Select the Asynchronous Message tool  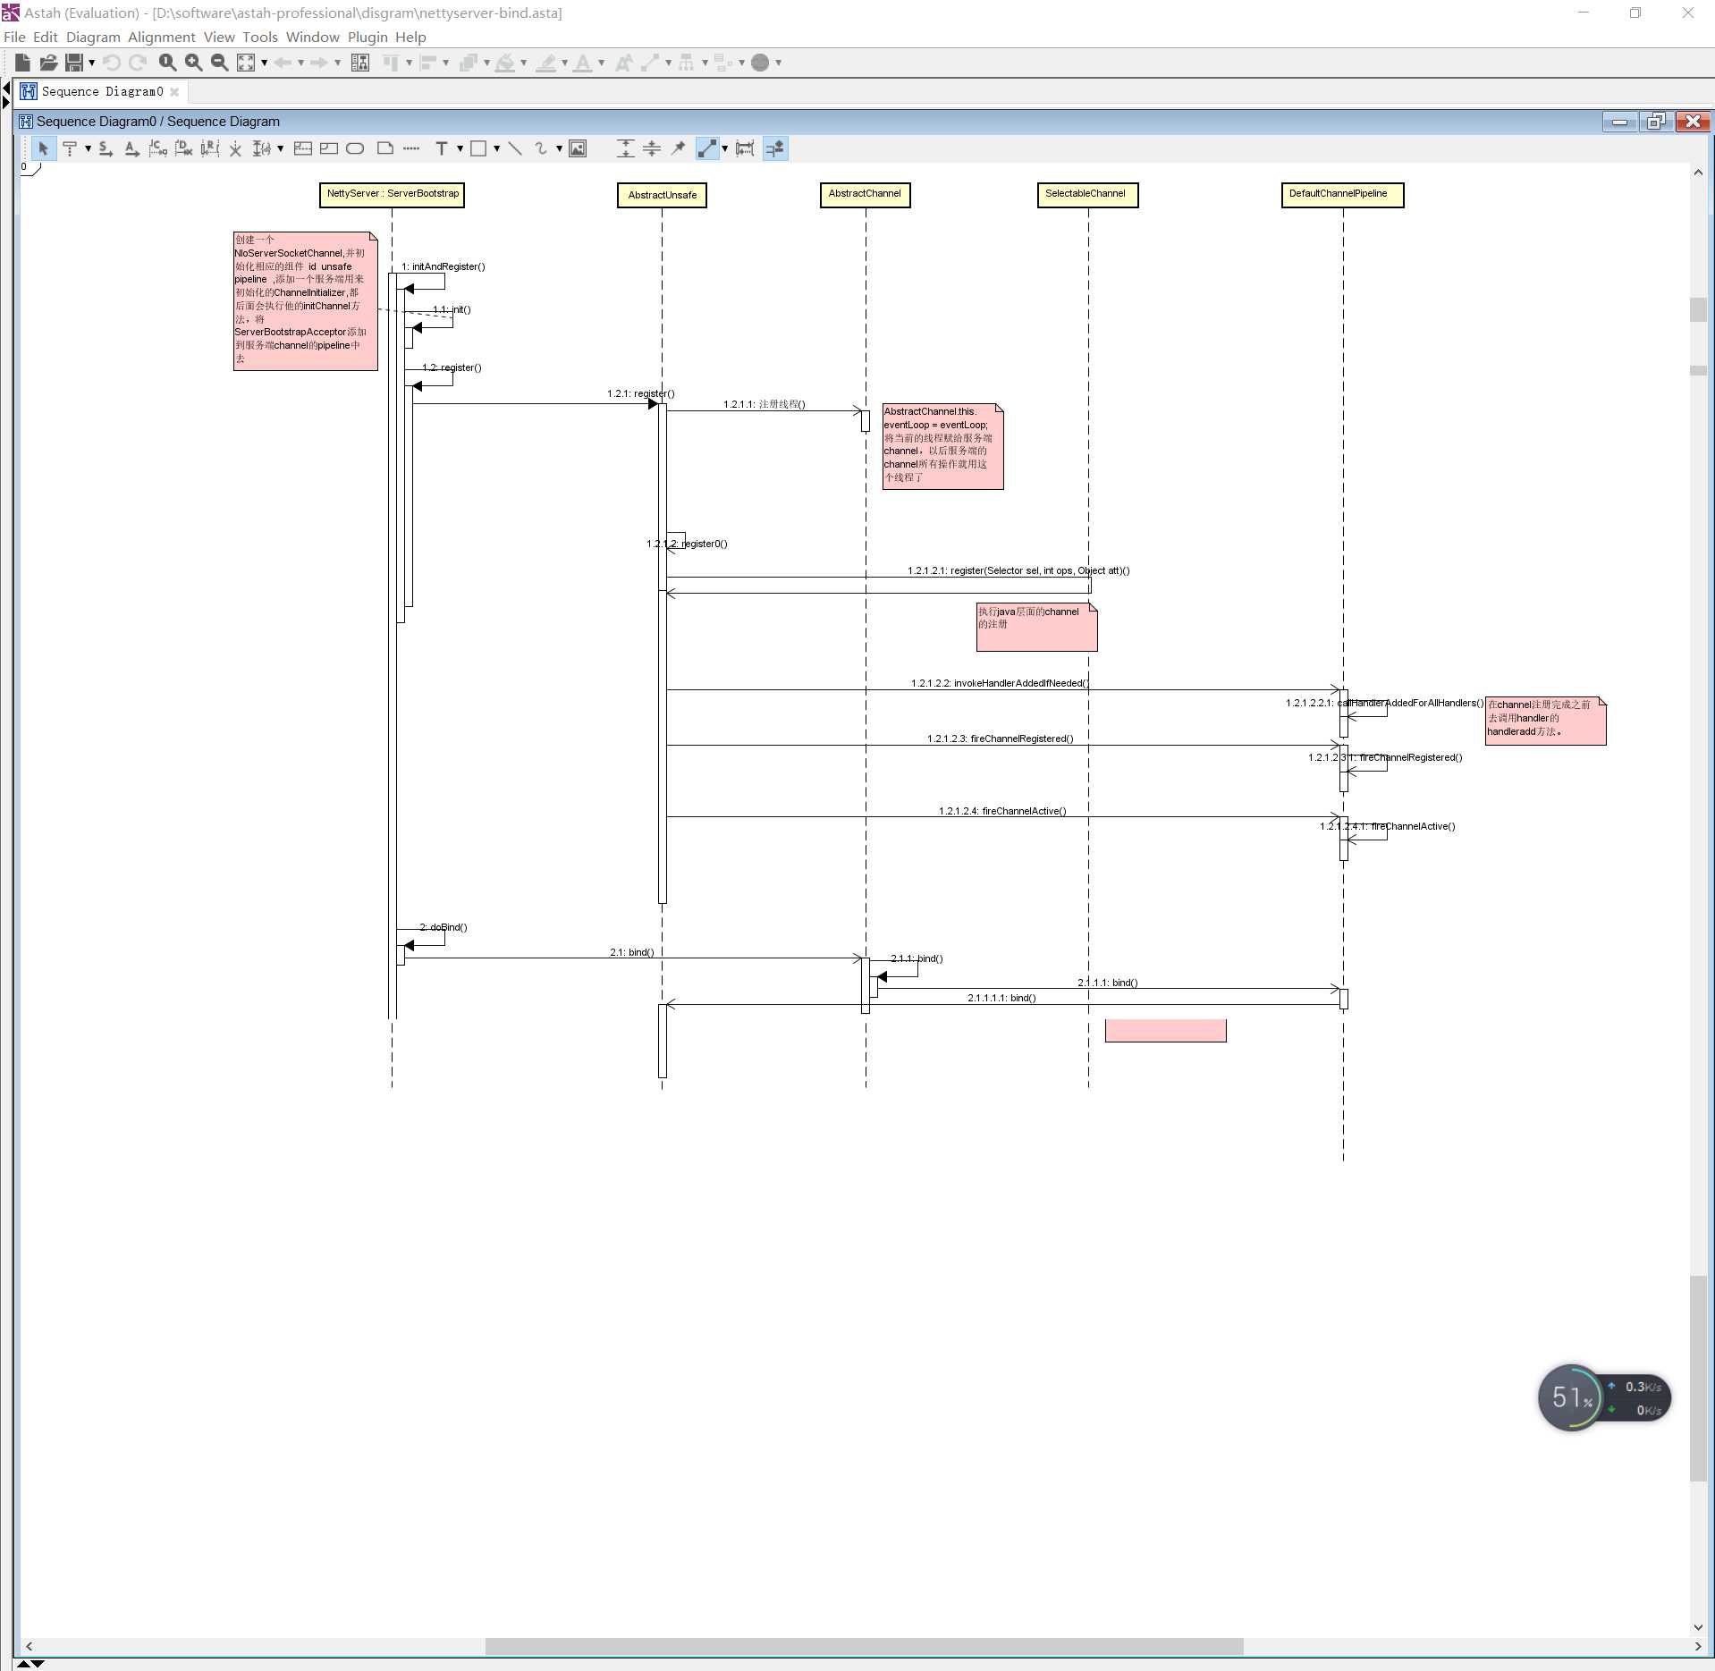pos(131,148)
